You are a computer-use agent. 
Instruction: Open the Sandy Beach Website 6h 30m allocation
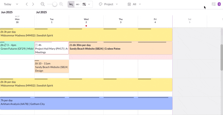tap(121, 48)
